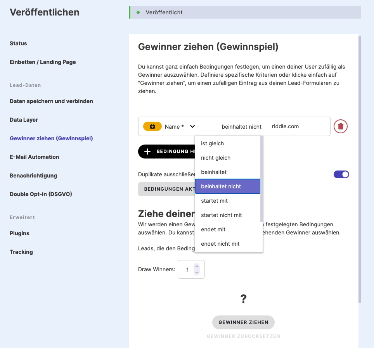Click the Gewinner Ziehen button
374x348 pixels.
click(x=243, y=322)
